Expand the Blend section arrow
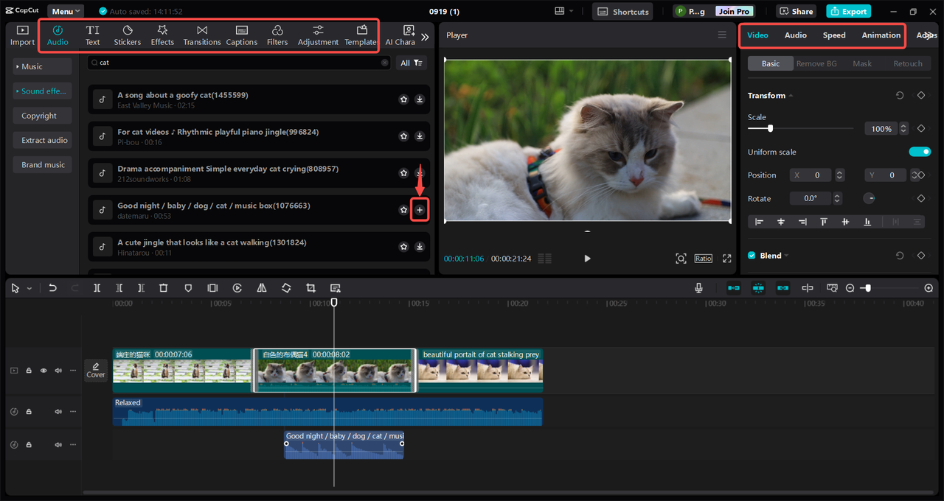 [x=786, y=256]
